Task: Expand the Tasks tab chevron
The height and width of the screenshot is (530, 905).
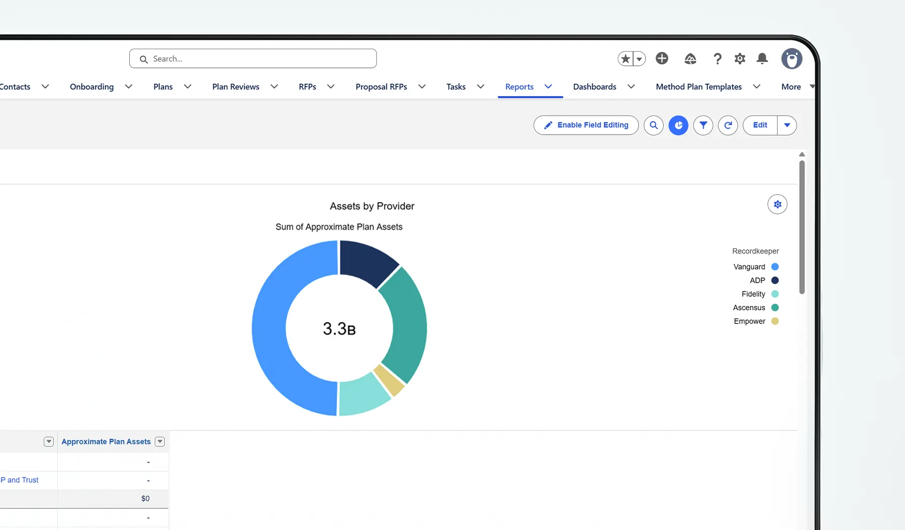Action: 481,87
